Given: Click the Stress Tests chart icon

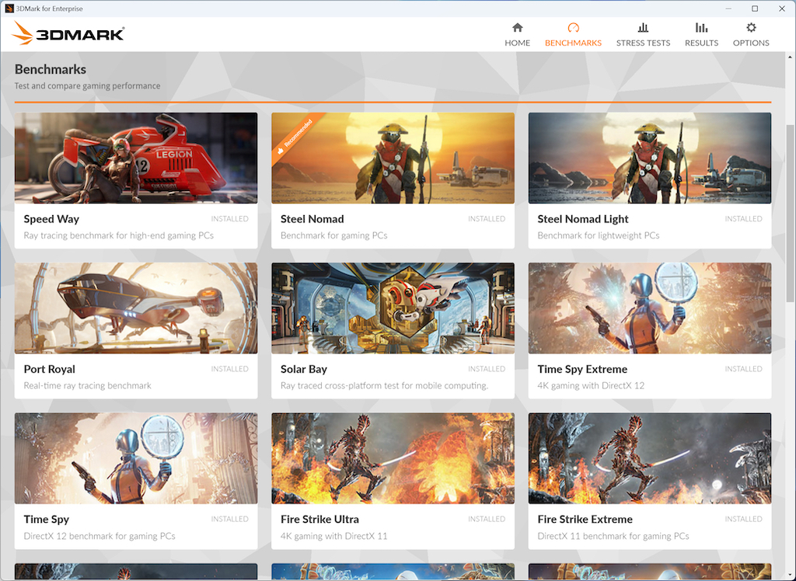Looking at the screenshot, I should 643,27.
